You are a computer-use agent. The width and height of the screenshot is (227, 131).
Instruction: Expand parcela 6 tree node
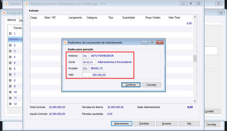click(10, 69)
